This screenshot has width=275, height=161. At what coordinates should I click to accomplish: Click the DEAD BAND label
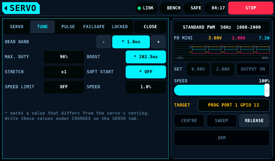click(x=17, y=42)
